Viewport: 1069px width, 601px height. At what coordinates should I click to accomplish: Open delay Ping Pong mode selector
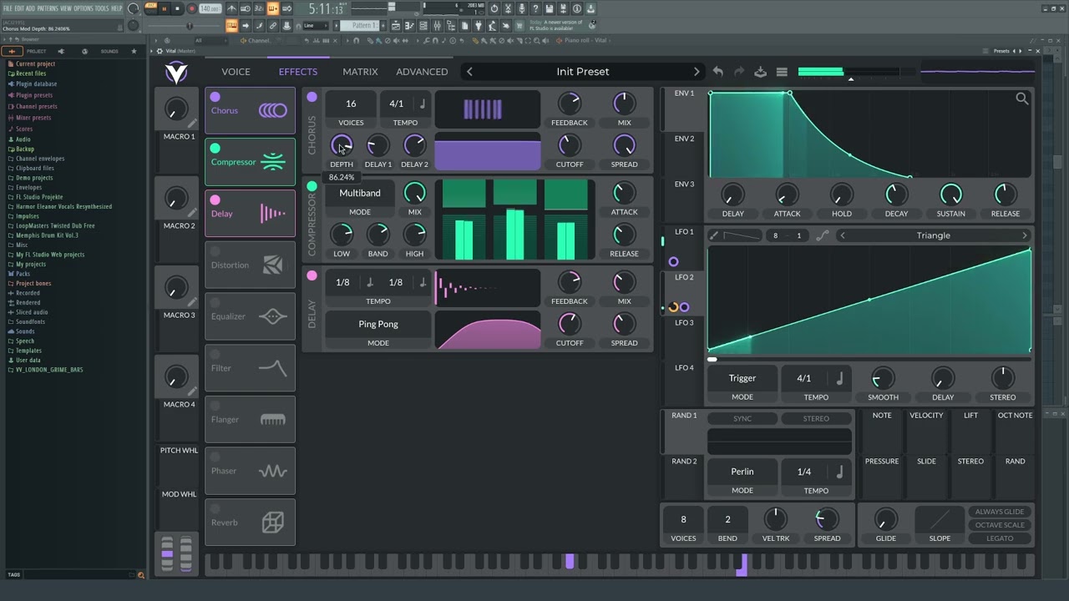click(x=378, y=324)
